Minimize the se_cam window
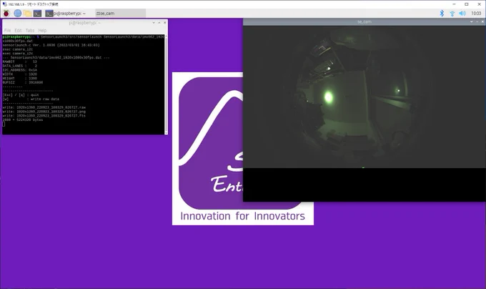 (472, 21)
